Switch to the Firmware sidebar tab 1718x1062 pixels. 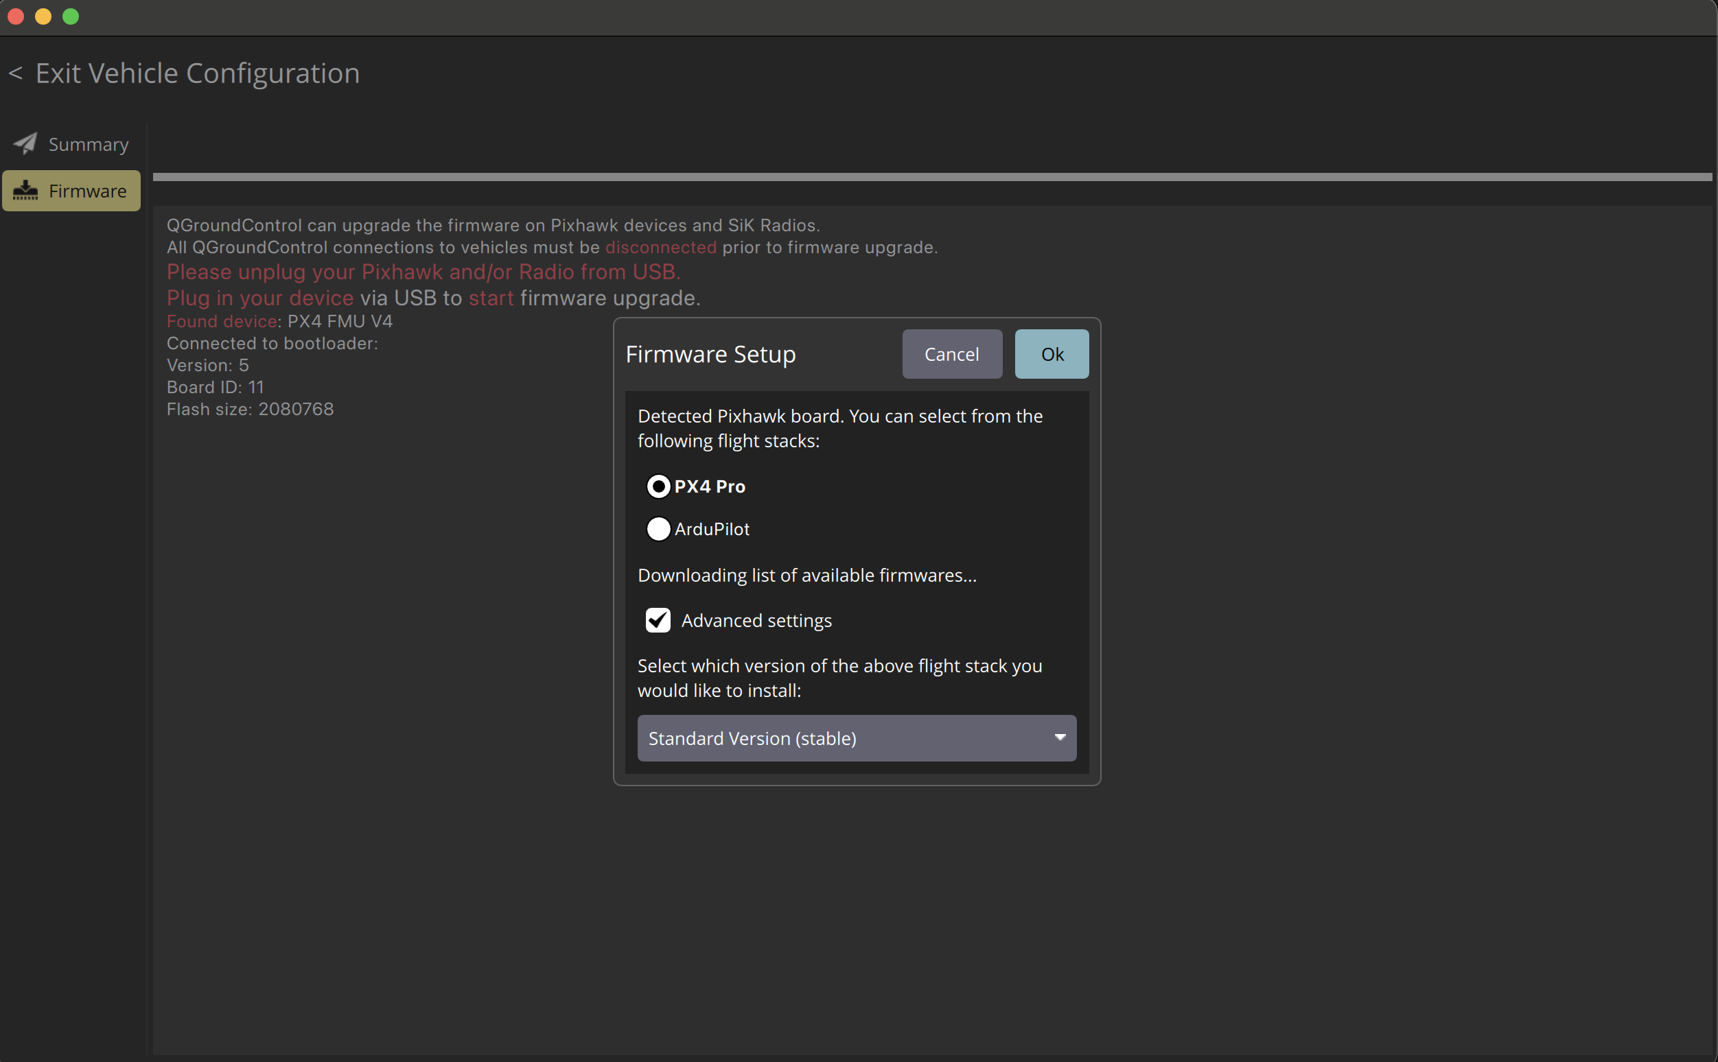(x=71, y=190)
